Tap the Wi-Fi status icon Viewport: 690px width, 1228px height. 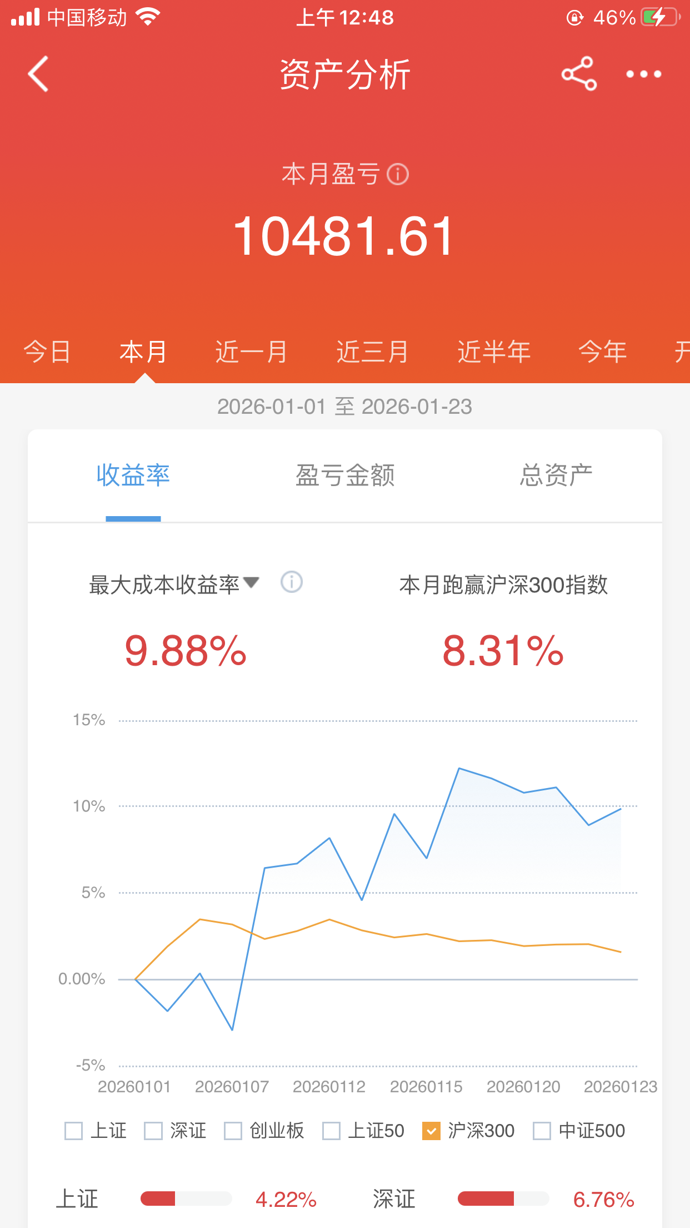(148, 17)
